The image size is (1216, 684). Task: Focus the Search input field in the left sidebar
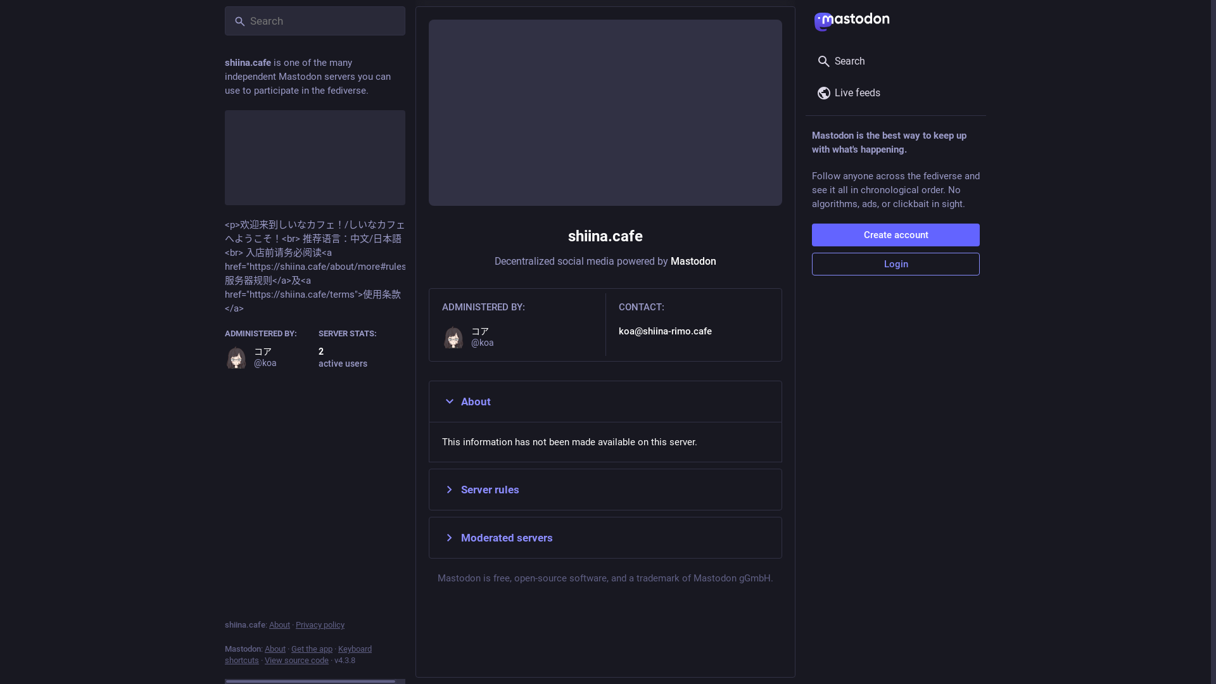315,21
